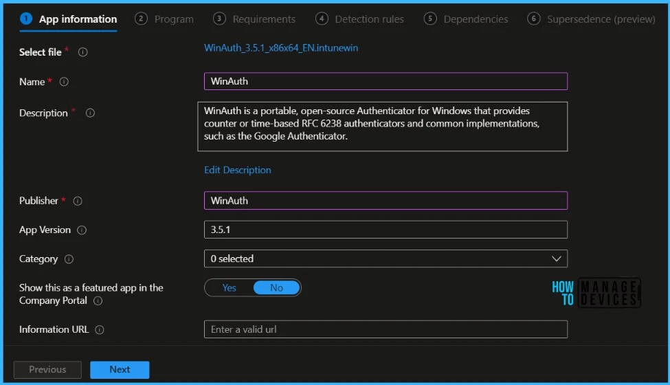Click the info icon next to Publisher
The image size is (670, 385).
(78, 201)
